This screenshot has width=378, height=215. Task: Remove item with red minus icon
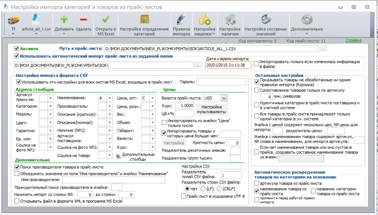point(83,20)
